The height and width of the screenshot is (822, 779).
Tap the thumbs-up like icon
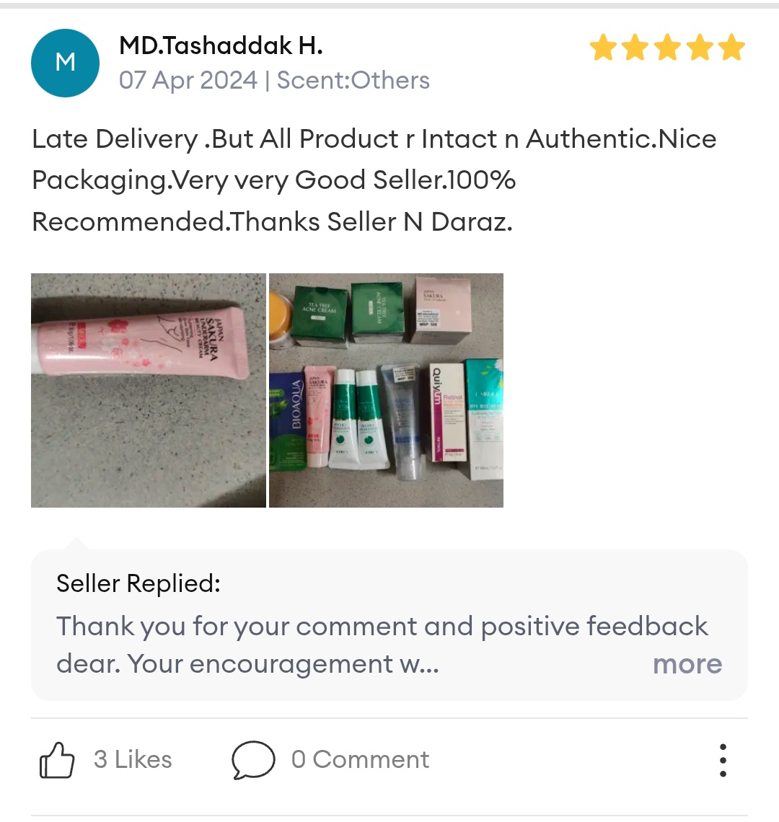[57, 759]
